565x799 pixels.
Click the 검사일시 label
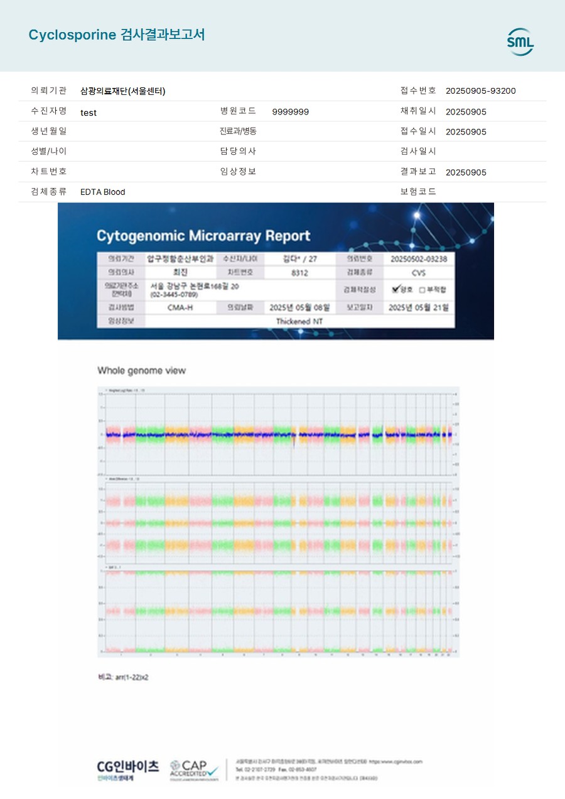click(418, 151)
